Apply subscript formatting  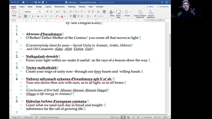[x=42, y=16]
